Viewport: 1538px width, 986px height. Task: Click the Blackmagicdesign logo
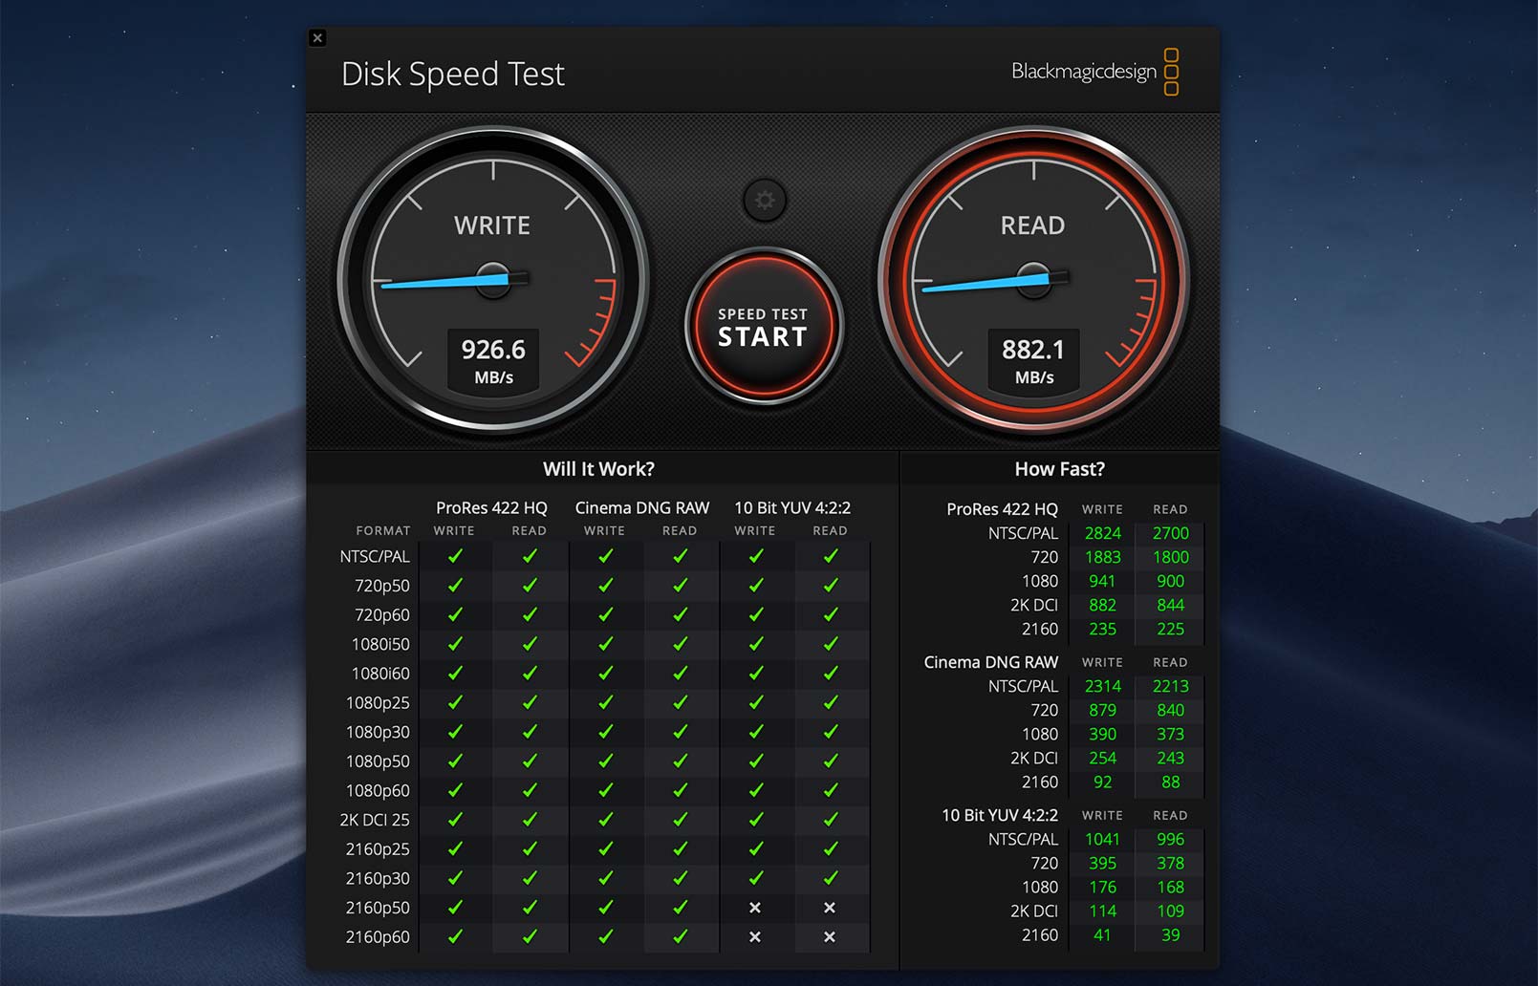pos(1094,72)
